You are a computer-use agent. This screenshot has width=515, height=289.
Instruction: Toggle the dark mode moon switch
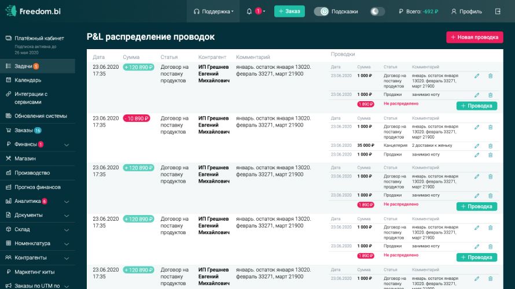[377, 12]
